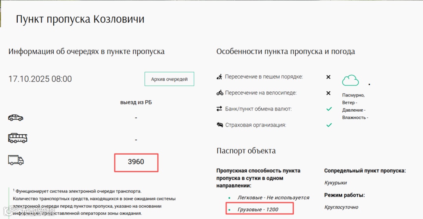
Task: Click the text Грузовые - 1200
Action: [x=258, y=209]
